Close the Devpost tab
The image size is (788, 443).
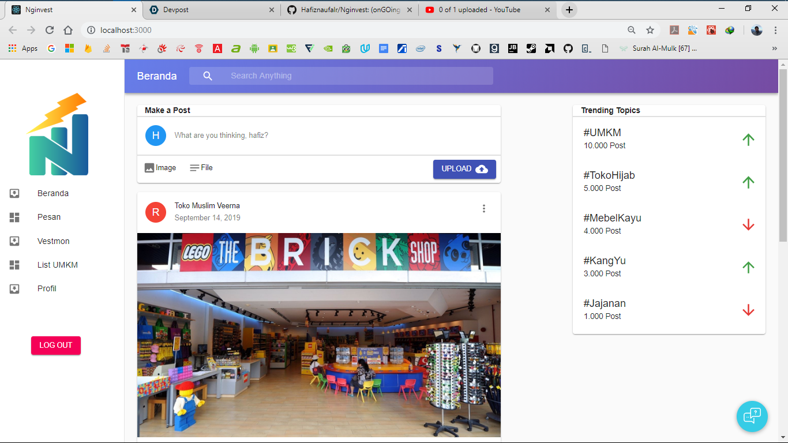[272, 10]
